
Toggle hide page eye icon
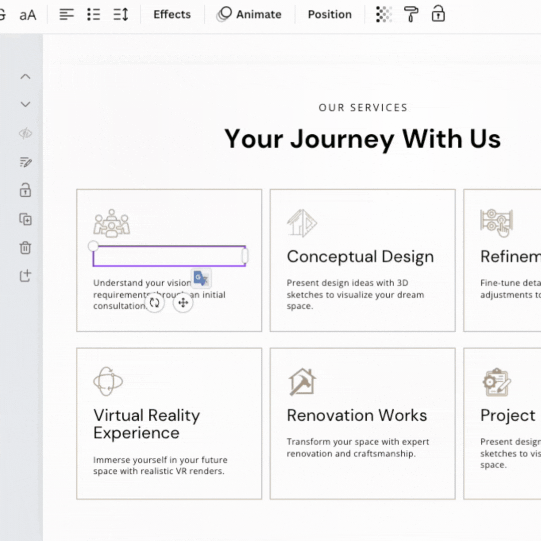[25, 133]
